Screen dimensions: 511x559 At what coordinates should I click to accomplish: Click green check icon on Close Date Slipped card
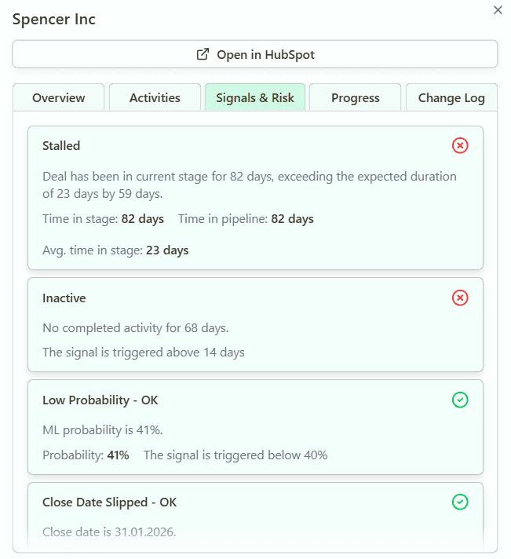pos(460,502)
